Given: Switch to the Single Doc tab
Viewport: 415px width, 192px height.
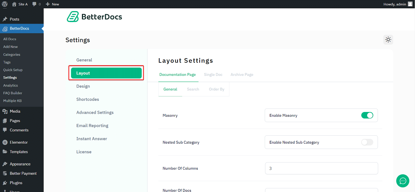Looking at the screenshot, I should pos(213,75).
